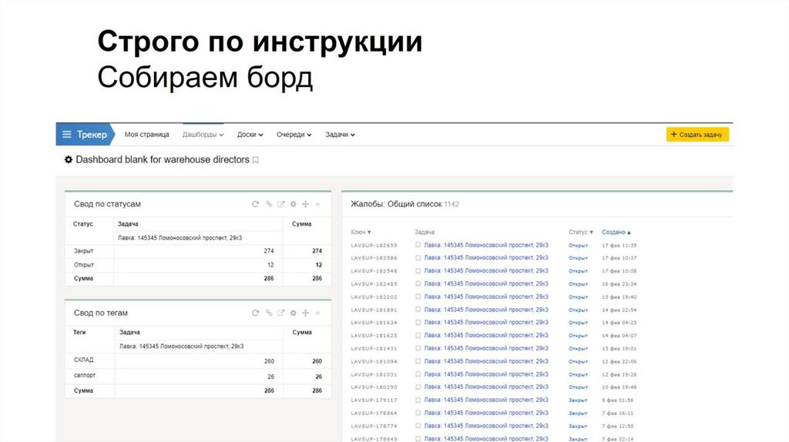
Task: Bookmark the task in row LAVSUP-182655
Action: [x=418, y=245]
